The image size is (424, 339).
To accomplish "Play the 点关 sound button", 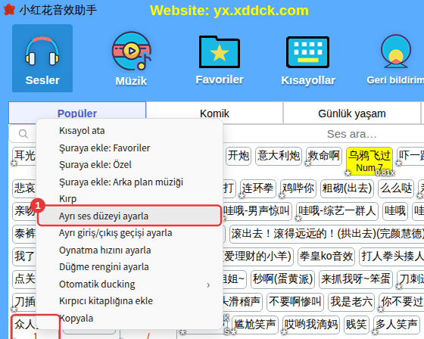I will 24,279.
